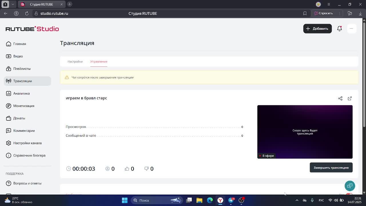Click the Сообщений в чате statistic row

154,136
